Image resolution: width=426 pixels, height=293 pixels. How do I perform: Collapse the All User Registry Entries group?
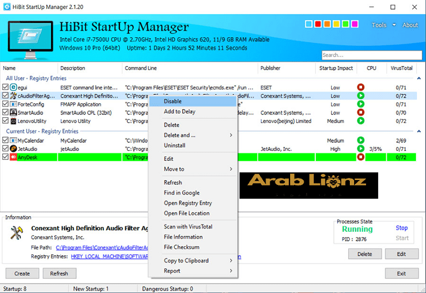pos(419,78)
